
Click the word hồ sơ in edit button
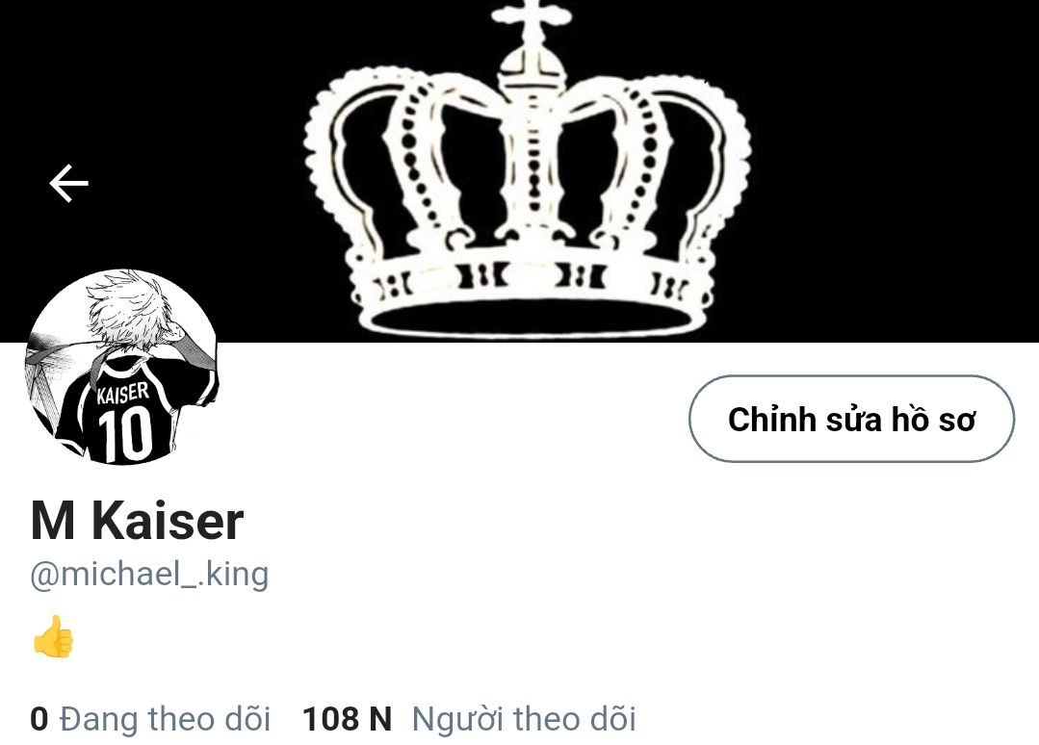point(933,420)
